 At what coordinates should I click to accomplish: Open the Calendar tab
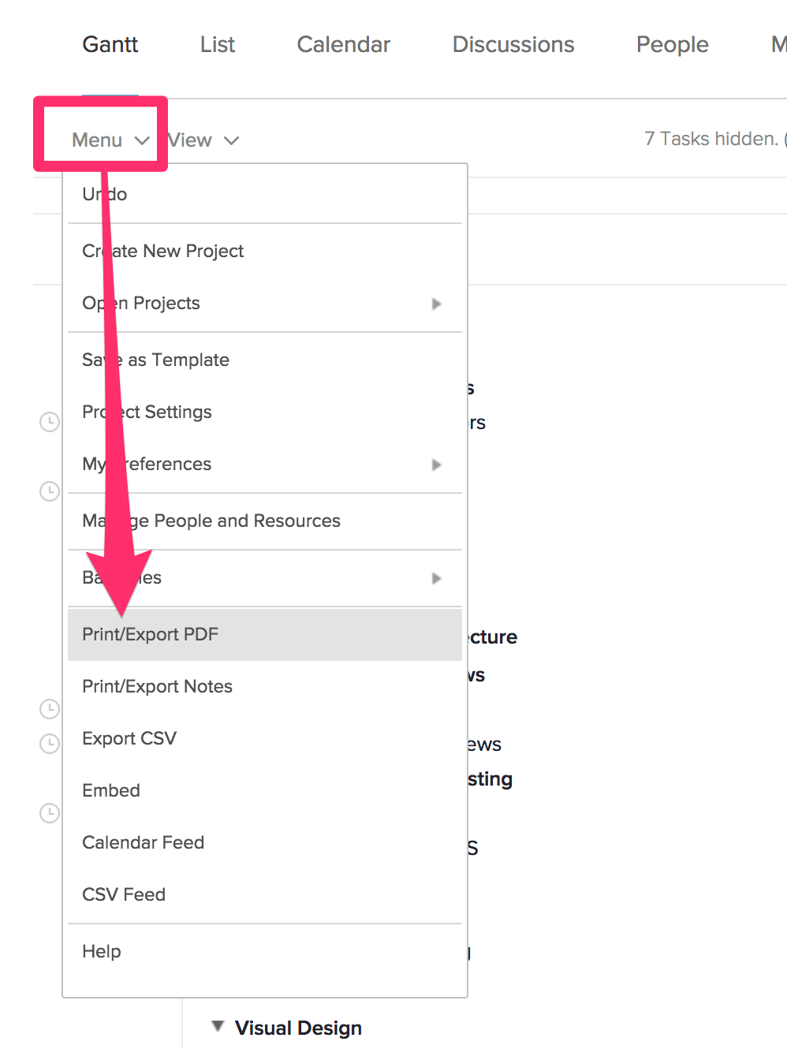[342, 44]
